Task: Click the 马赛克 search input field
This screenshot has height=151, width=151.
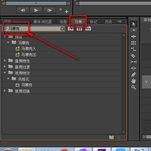Action: click(x=33, y=29)
